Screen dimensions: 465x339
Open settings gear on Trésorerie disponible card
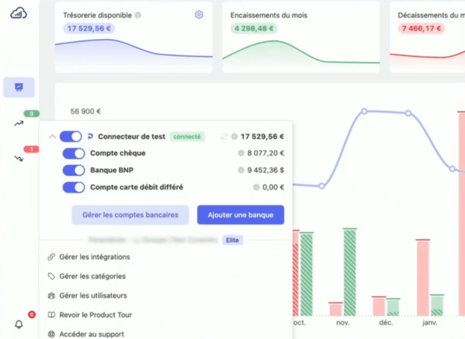[x=199, y=15]
